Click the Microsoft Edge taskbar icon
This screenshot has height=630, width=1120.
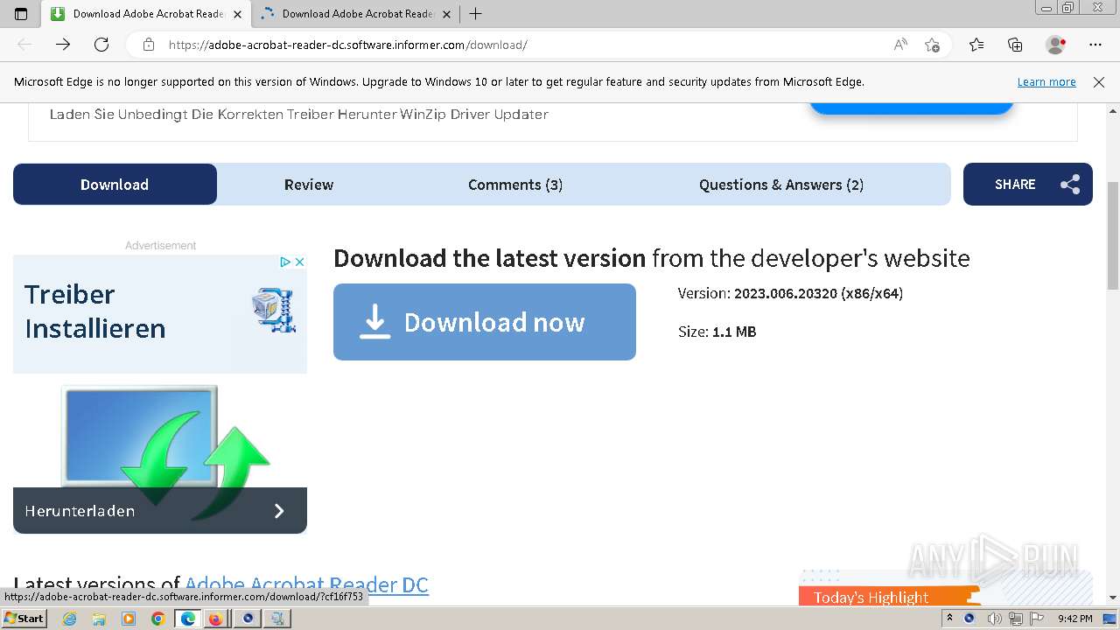187,619
